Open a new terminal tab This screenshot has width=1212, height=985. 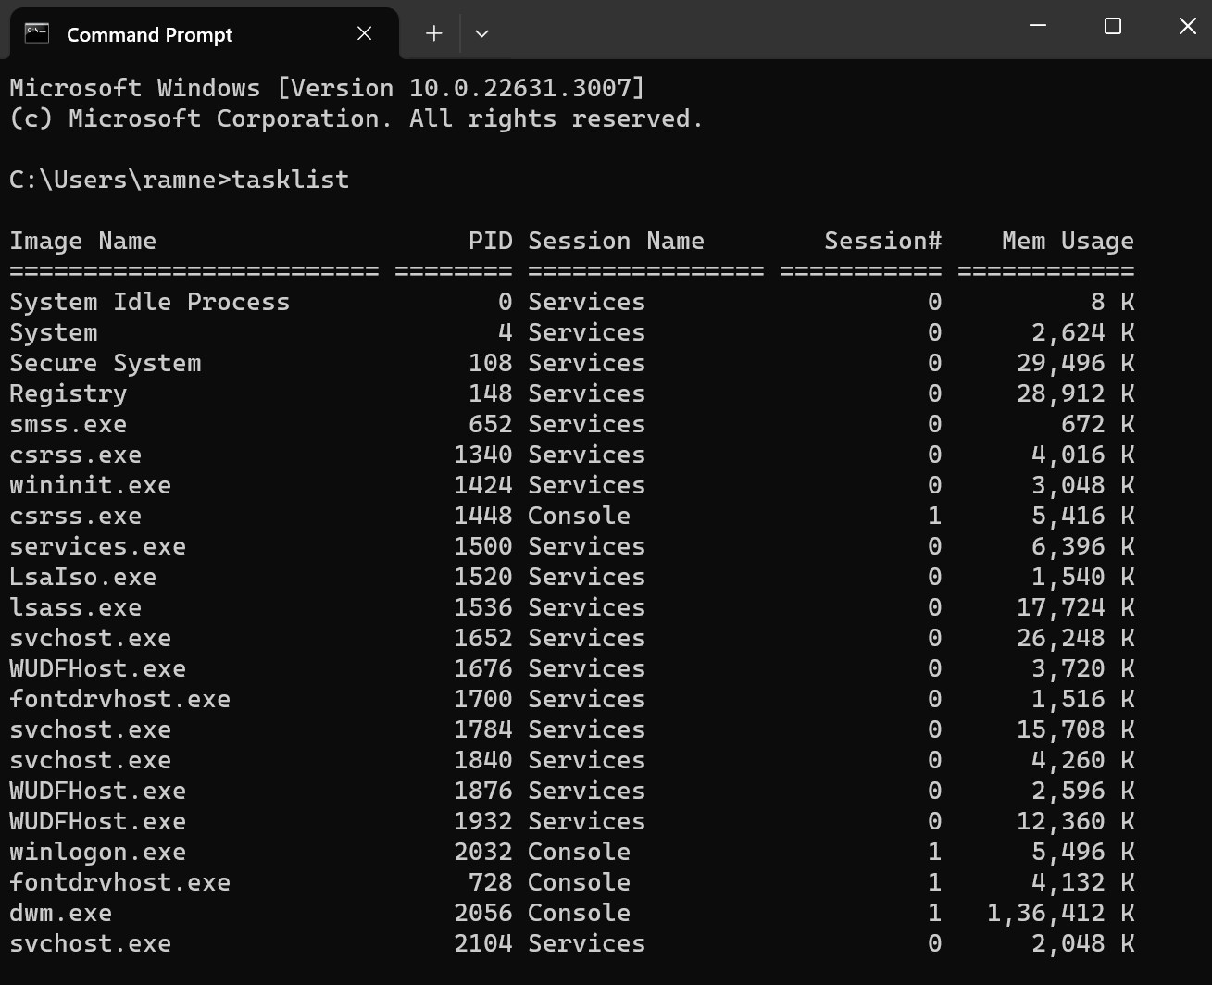click(433, 33)
